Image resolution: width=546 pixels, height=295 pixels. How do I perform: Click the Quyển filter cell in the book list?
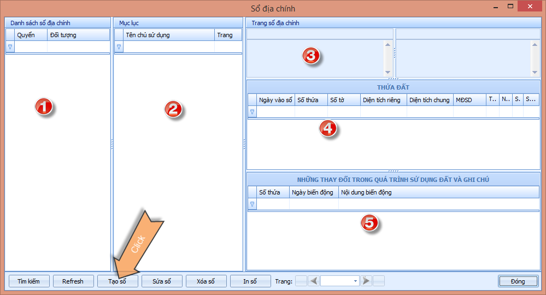pos(31,47)
